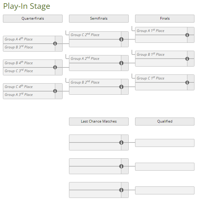The image size is (210, 202).
Task: Select the Last Chance Matches header
Action: click(99, 121)
